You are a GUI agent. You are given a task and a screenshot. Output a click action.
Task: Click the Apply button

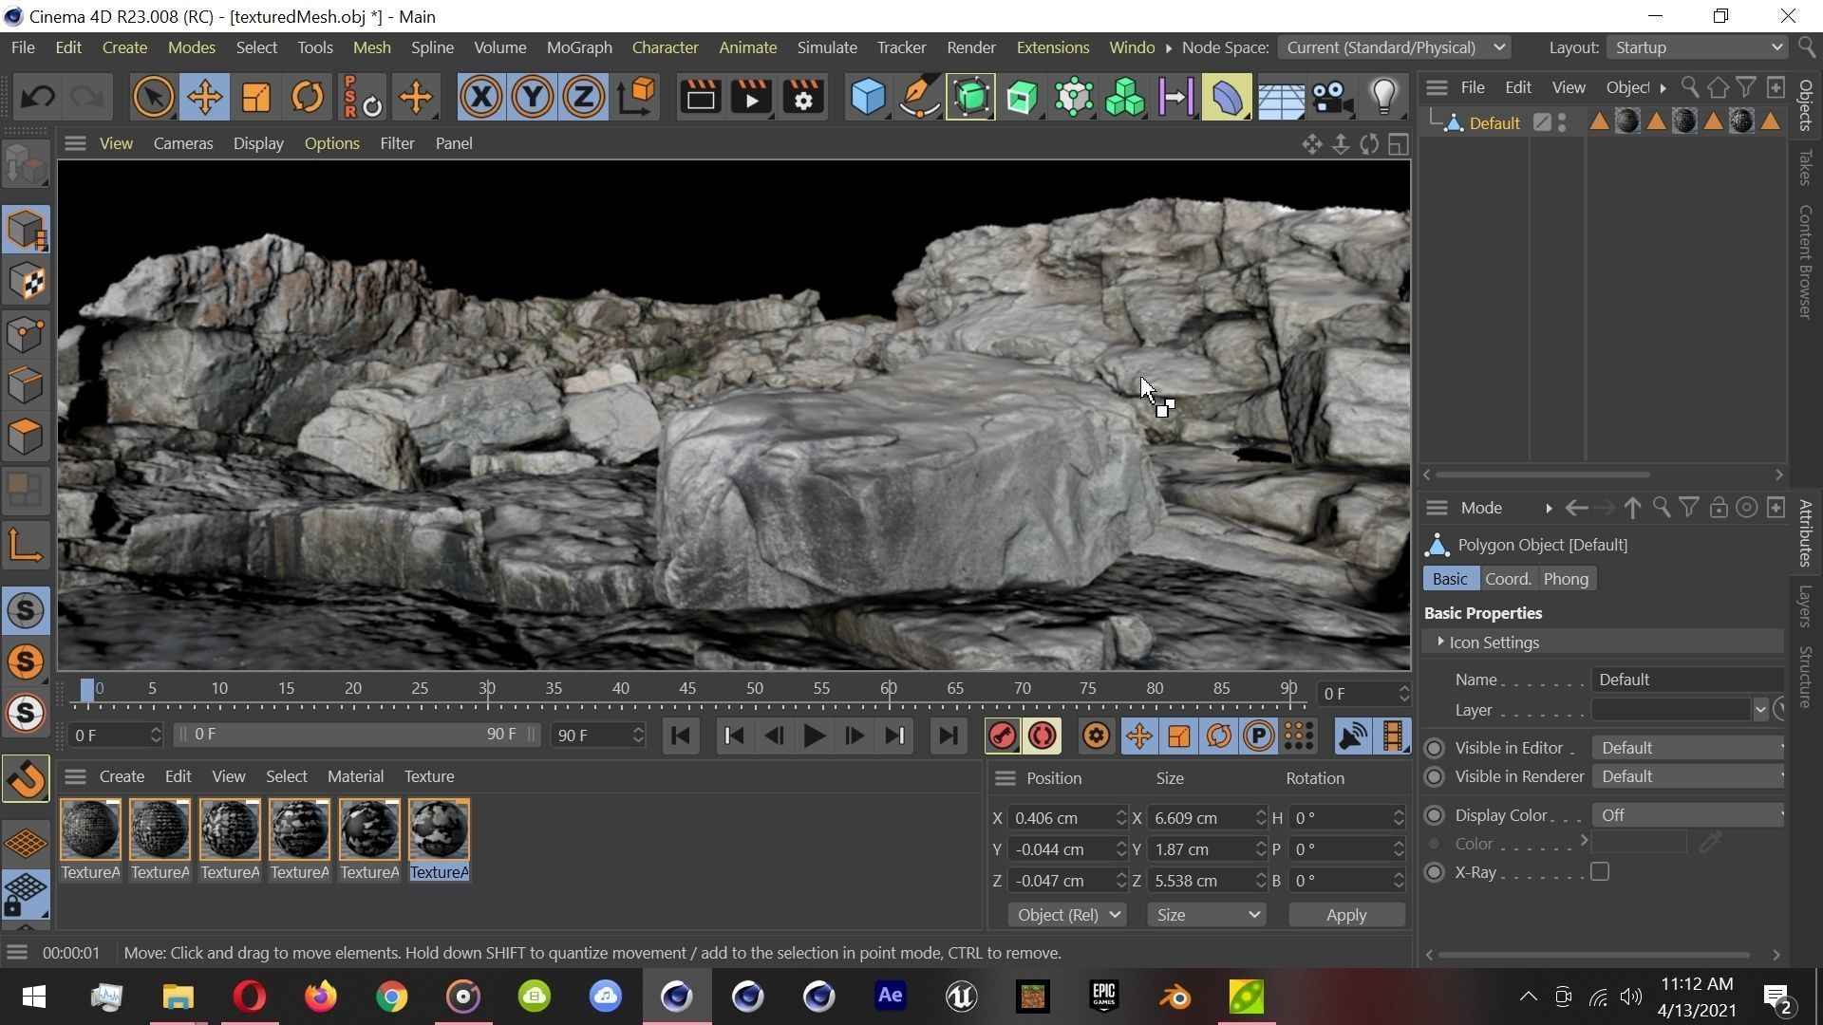[x=1345, y=916]
